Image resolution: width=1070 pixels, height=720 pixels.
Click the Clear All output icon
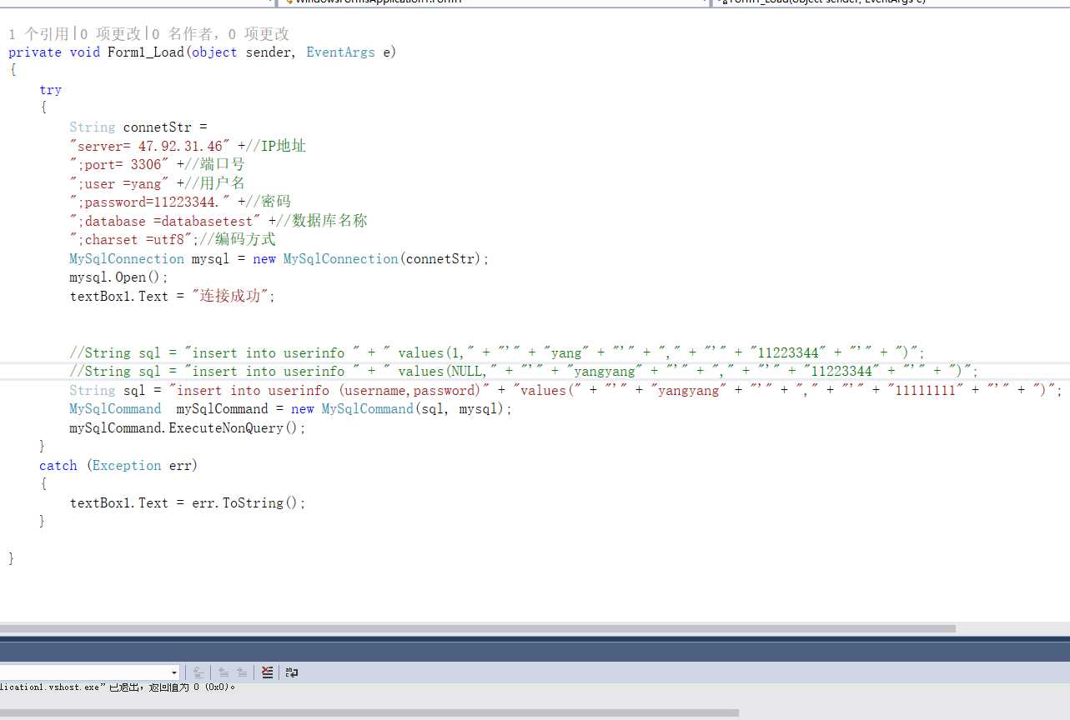(x=267, y=672)
